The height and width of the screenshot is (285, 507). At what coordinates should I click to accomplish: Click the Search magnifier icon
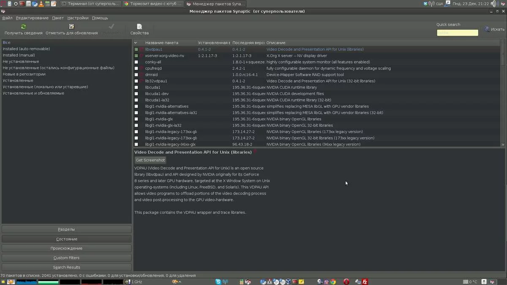click(x=487, y=29)
